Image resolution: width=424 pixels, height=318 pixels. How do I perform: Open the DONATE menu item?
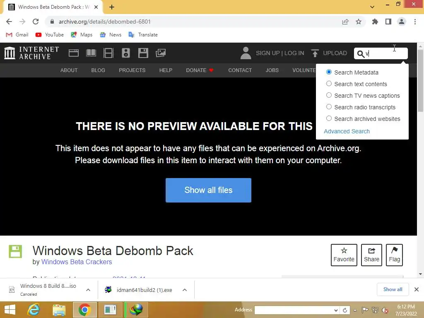200,70
